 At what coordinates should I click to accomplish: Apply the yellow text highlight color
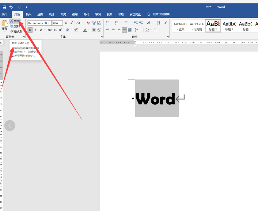tap(76, 30)
